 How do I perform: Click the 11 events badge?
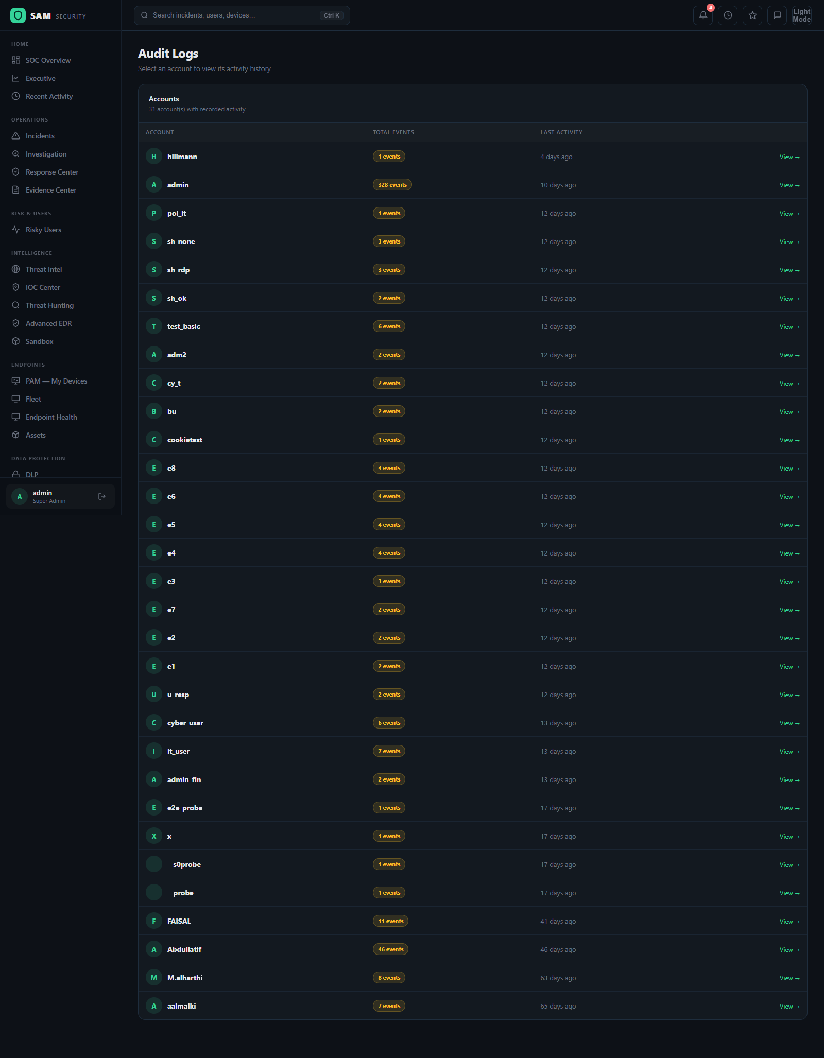pos(390,921)
